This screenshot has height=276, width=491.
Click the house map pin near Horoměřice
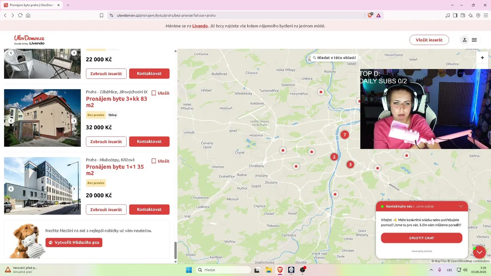[x=321, y=92]
